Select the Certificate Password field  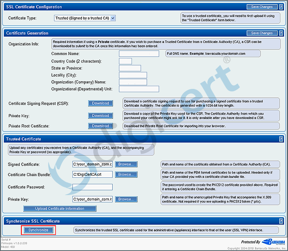click(93, 187)
